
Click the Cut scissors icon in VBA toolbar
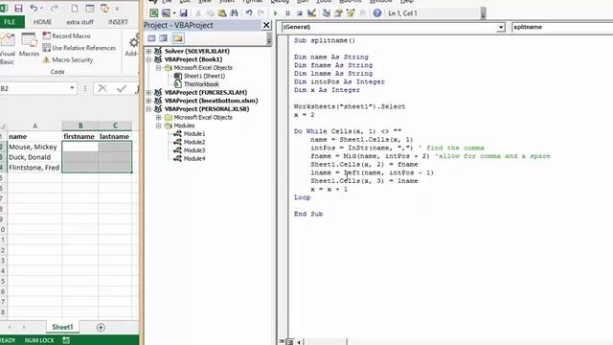point(198,12)
